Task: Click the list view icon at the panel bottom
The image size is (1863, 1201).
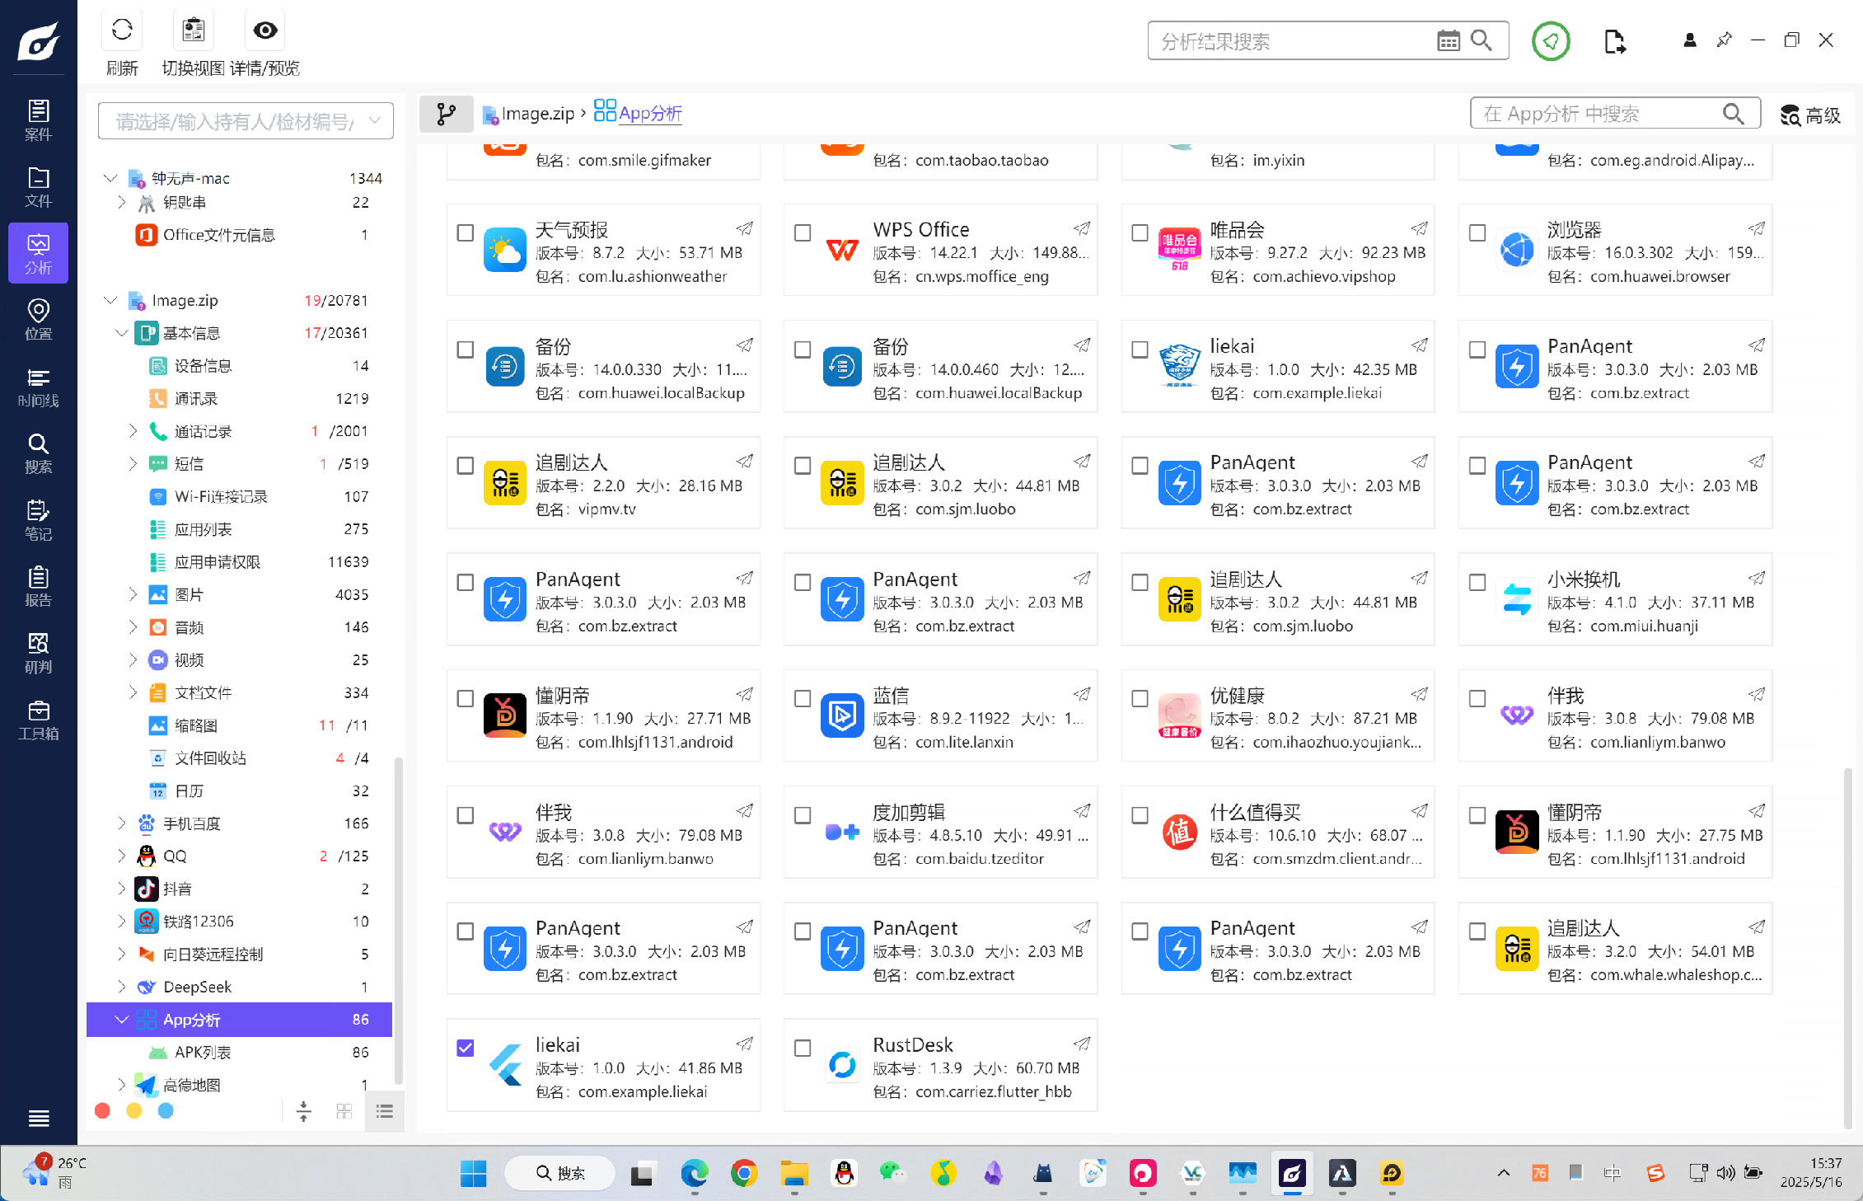Action: (385, 1112)
